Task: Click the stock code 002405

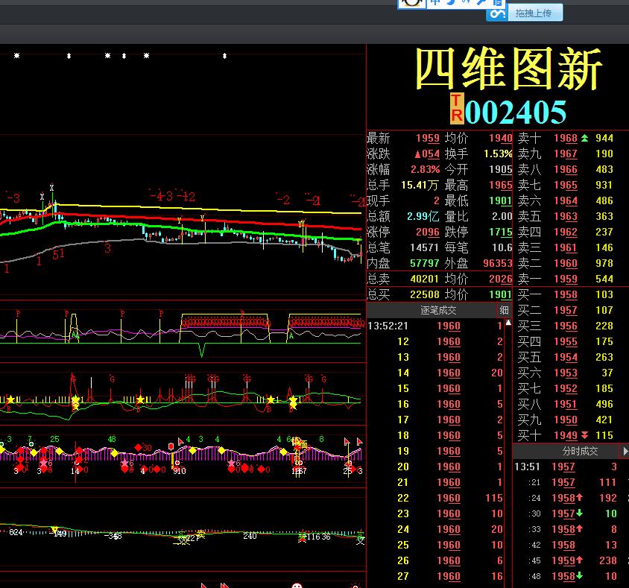Action: click(x=516, y=112)
